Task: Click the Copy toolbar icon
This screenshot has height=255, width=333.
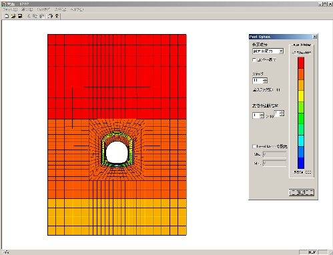Action: pyautogui.click(x=35, y=16)
